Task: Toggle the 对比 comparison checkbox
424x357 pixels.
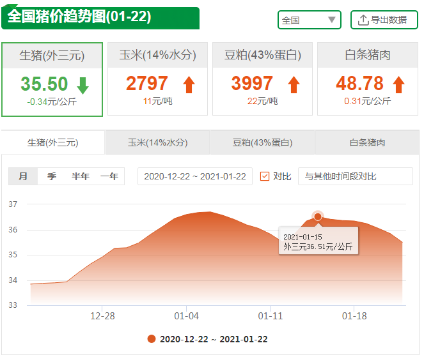Action: [x=265, y=176]
